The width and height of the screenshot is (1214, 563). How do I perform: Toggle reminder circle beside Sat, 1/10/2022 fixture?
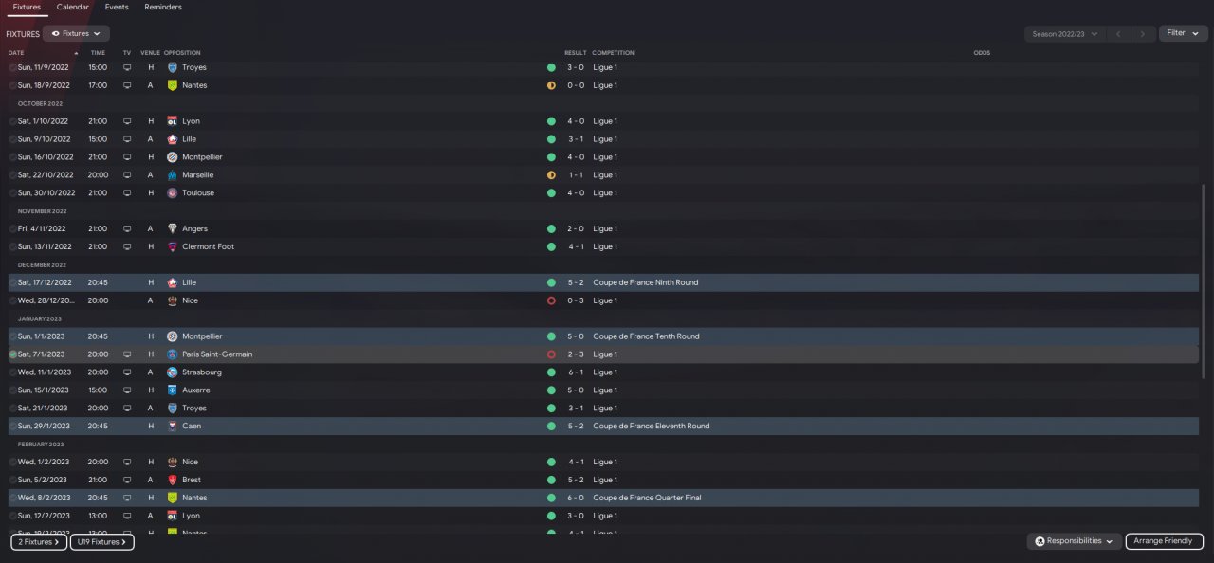coord(12,121)
